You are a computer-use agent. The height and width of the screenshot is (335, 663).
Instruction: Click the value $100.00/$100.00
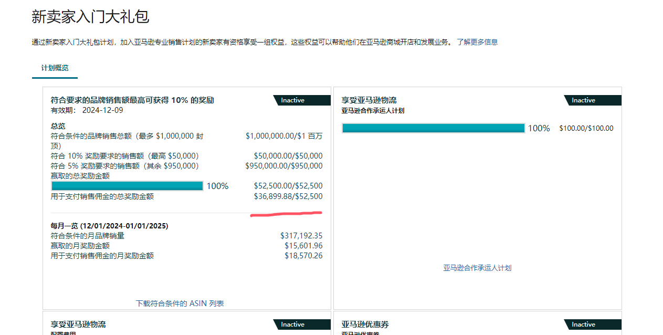pyautogui.click(x=586, y=128)
